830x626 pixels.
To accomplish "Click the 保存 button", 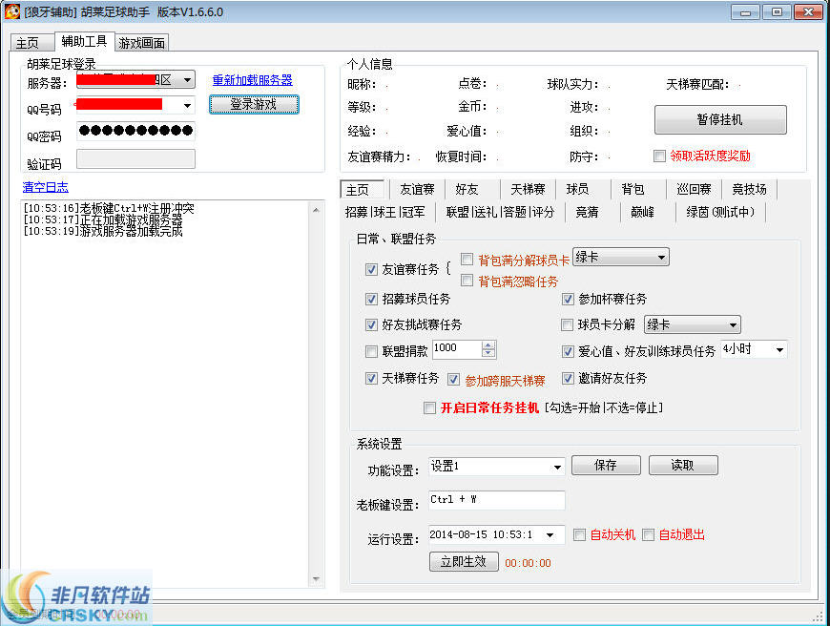I will coord(606,465).
